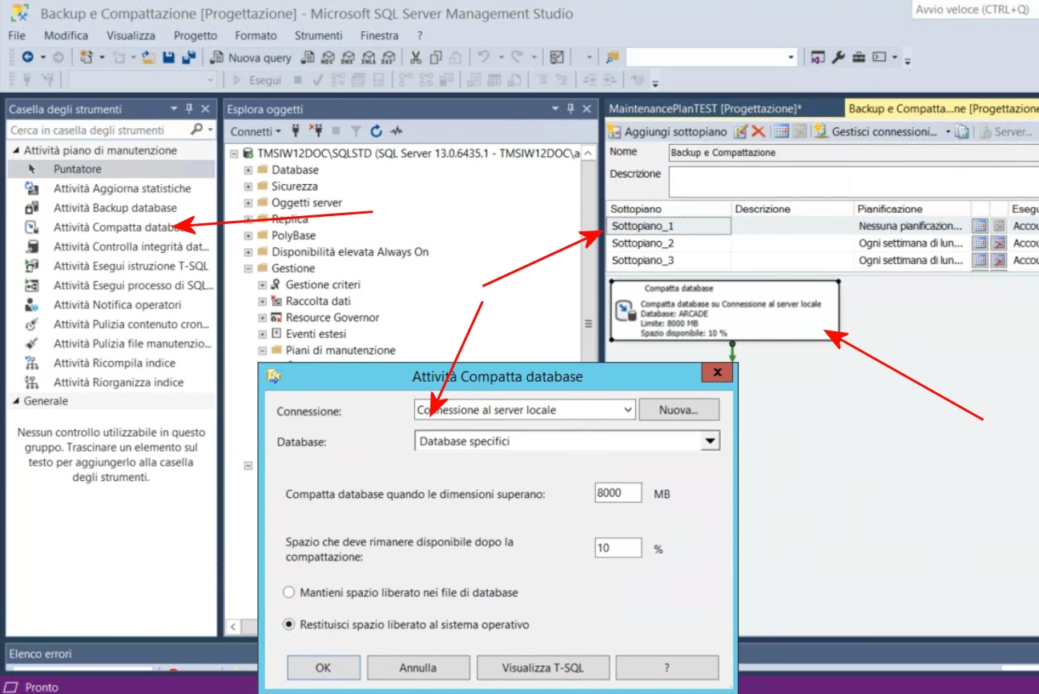
Task: Open the Database specifici dropdown
Action: (x=710, y=441)
